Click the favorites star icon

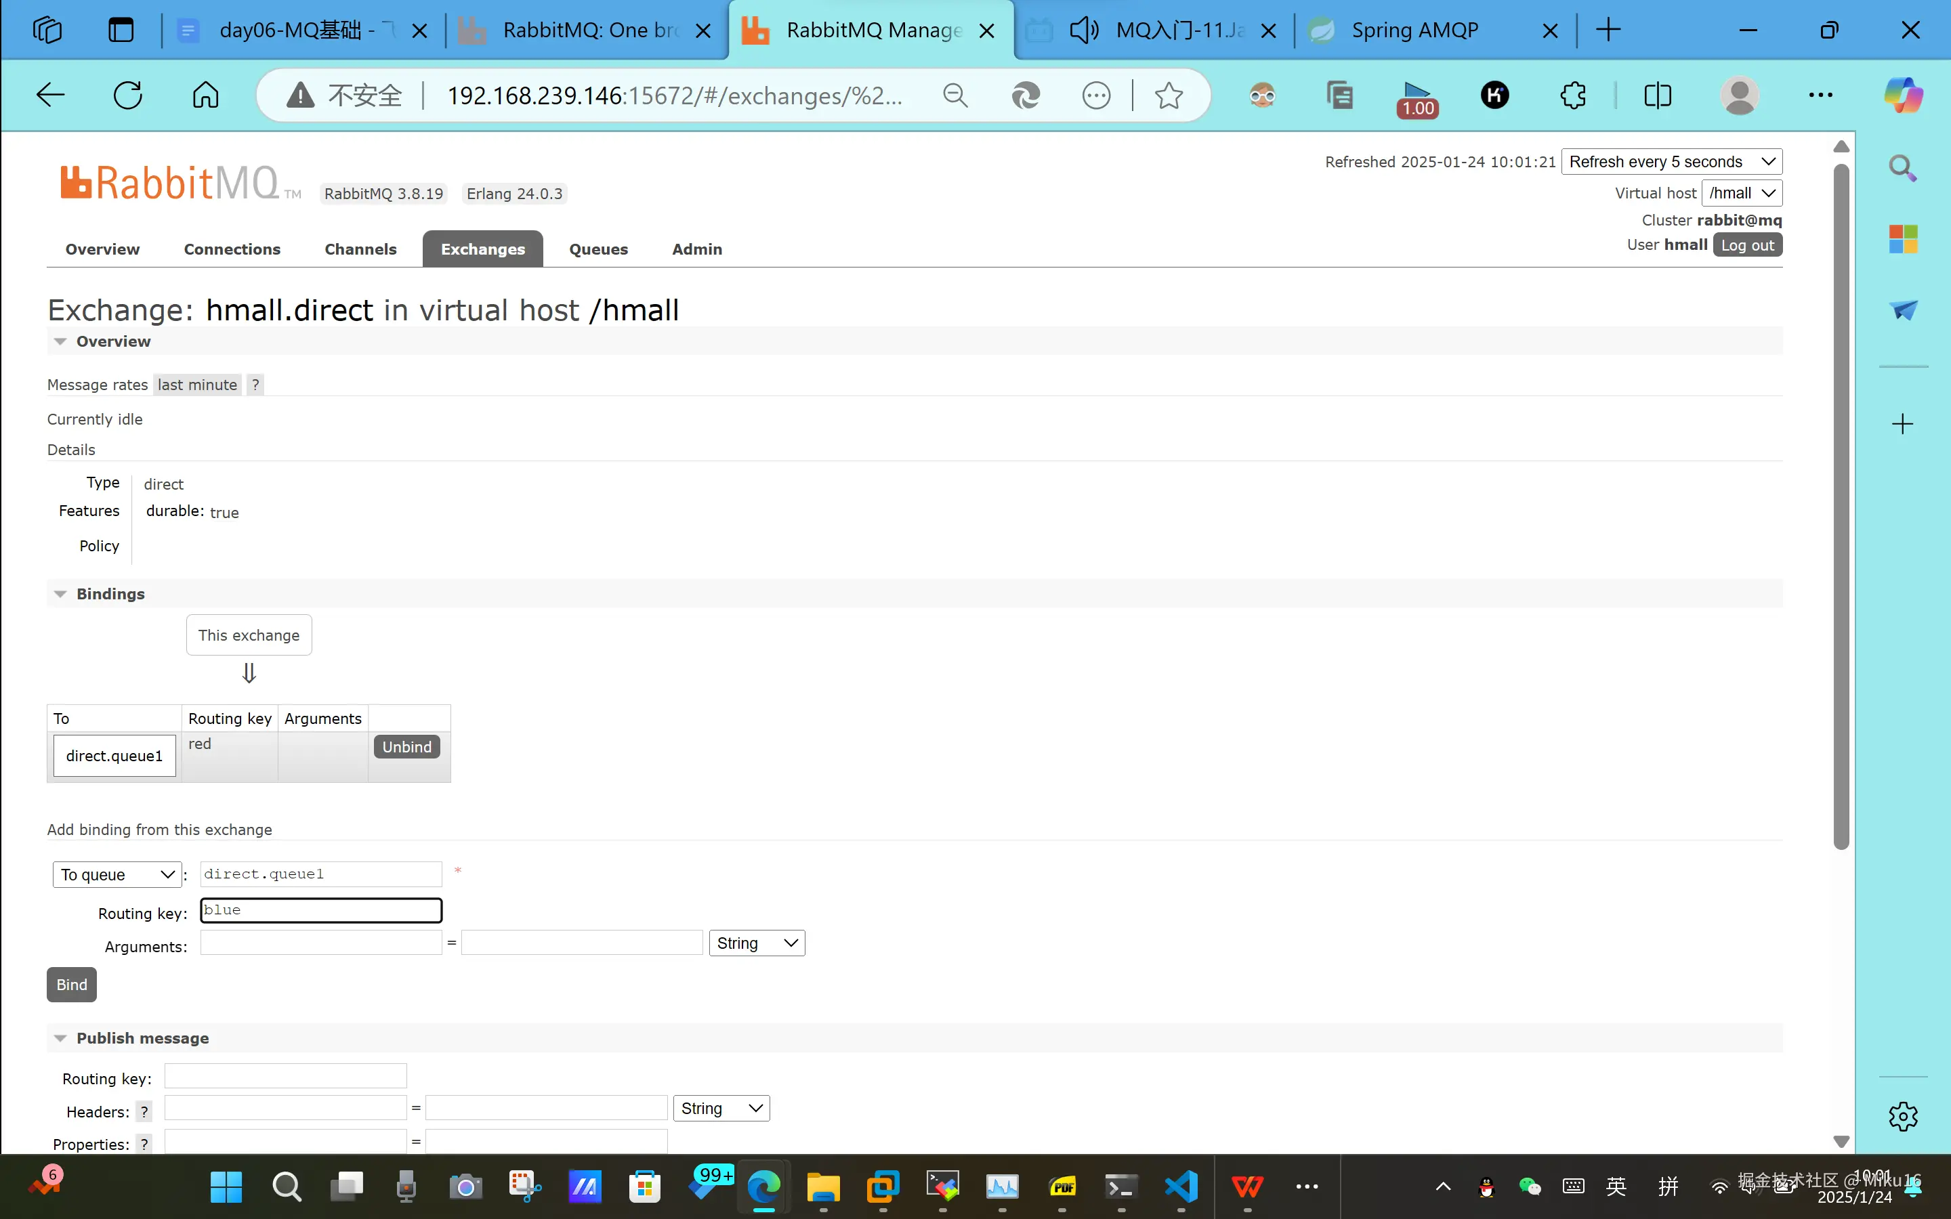(x=1168, y=95)
